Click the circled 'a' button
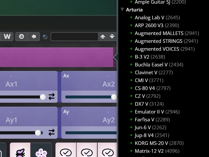The height and width of the screenshot is (157, 209). (x=22, y=36)
